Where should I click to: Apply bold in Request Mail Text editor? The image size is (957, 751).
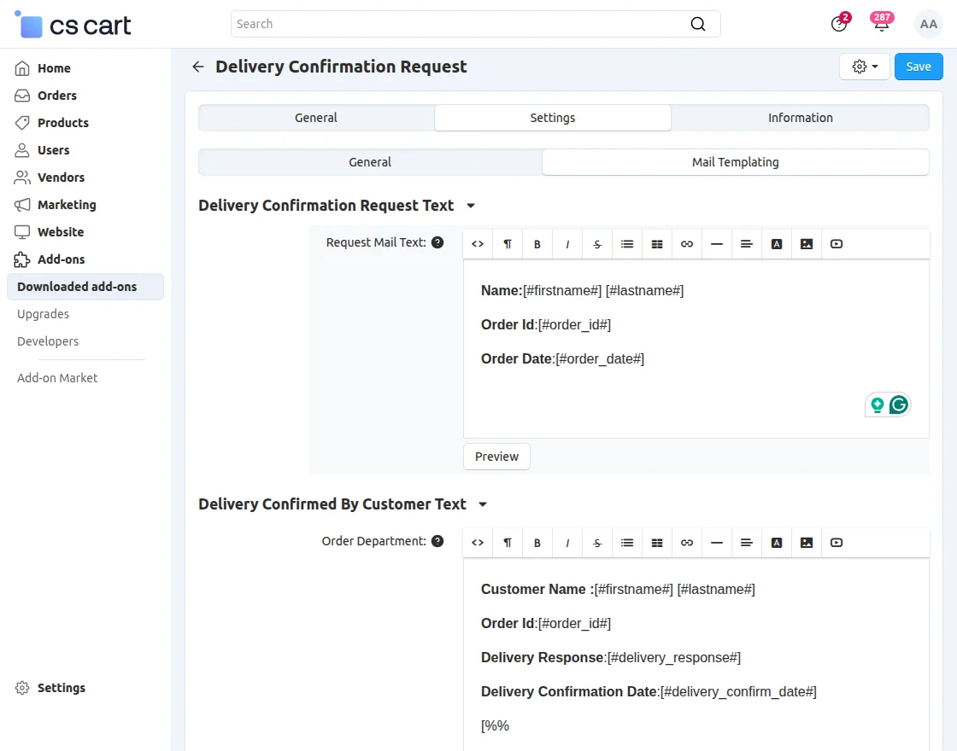pos(537,244)
